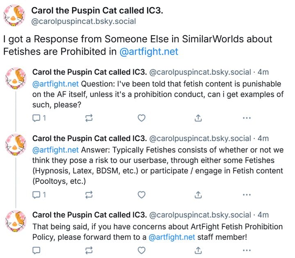295x258 pixels.
Task: Share the Answer post about userbase risk
Action: click(x=198, y=195)
